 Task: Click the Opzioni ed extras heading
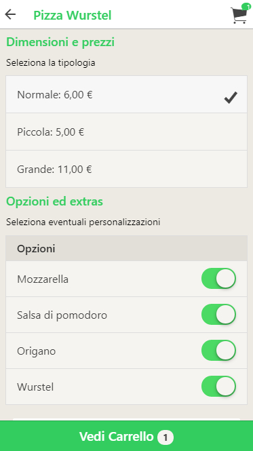click(54, 201)
